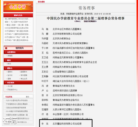Select row 马驰 北京丰台区布朗幼儿园董事长
The width and height of the screenshot is (138, 127).
tap(62, 29)
